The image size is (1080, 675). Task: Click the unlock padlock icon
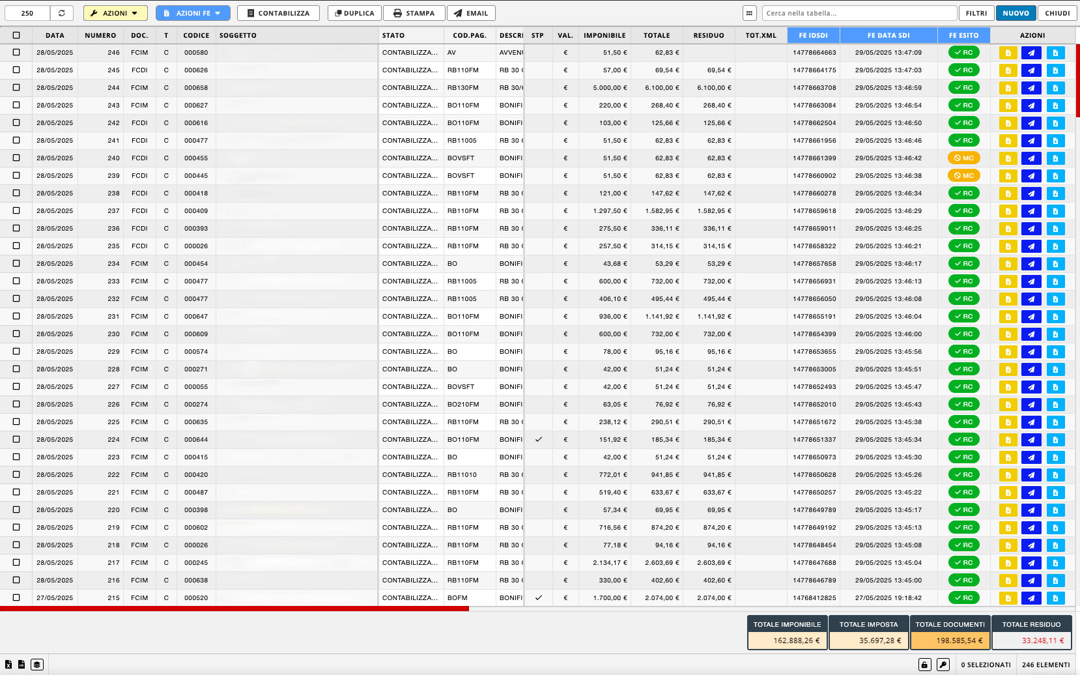pyautogui.click(x=924, y=665)
